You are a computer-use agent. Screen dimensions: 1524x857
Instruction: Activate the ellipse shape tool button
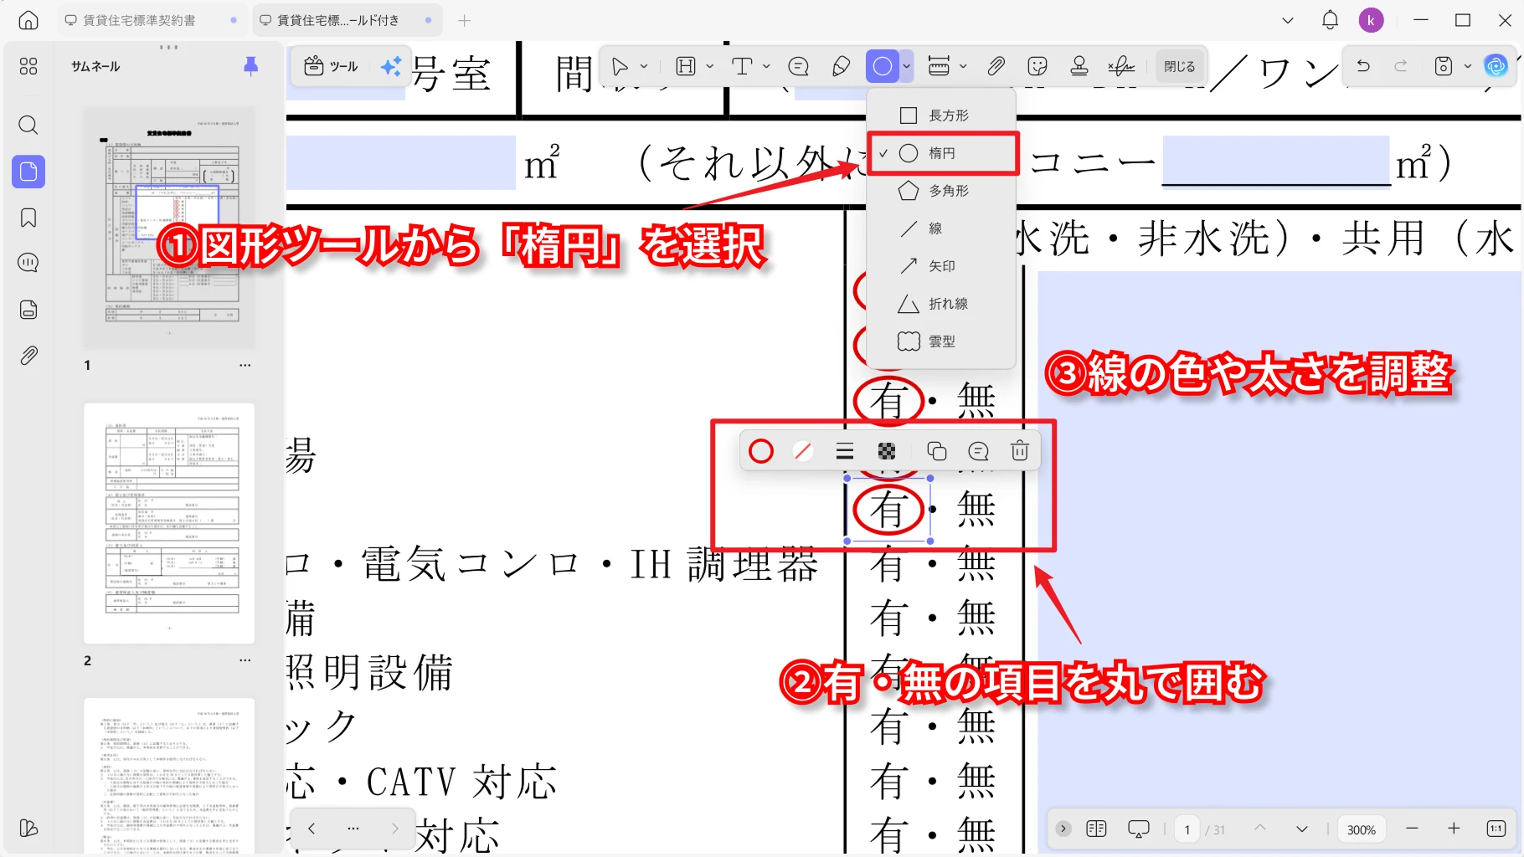(883, 66)
